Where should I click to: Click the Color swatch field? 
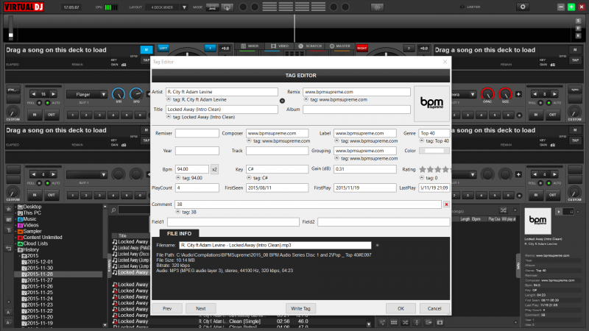pos(434,150)
